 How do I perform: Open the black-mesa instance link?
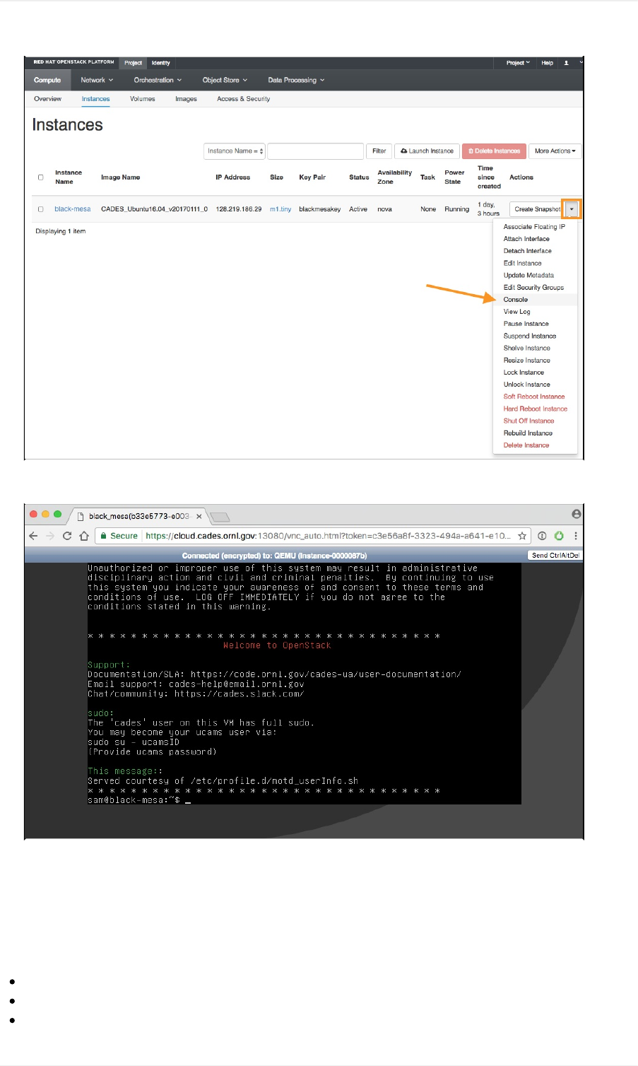73,209
